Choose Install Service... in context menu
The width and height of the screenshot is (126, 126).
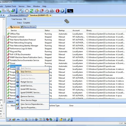pos(33,86)
